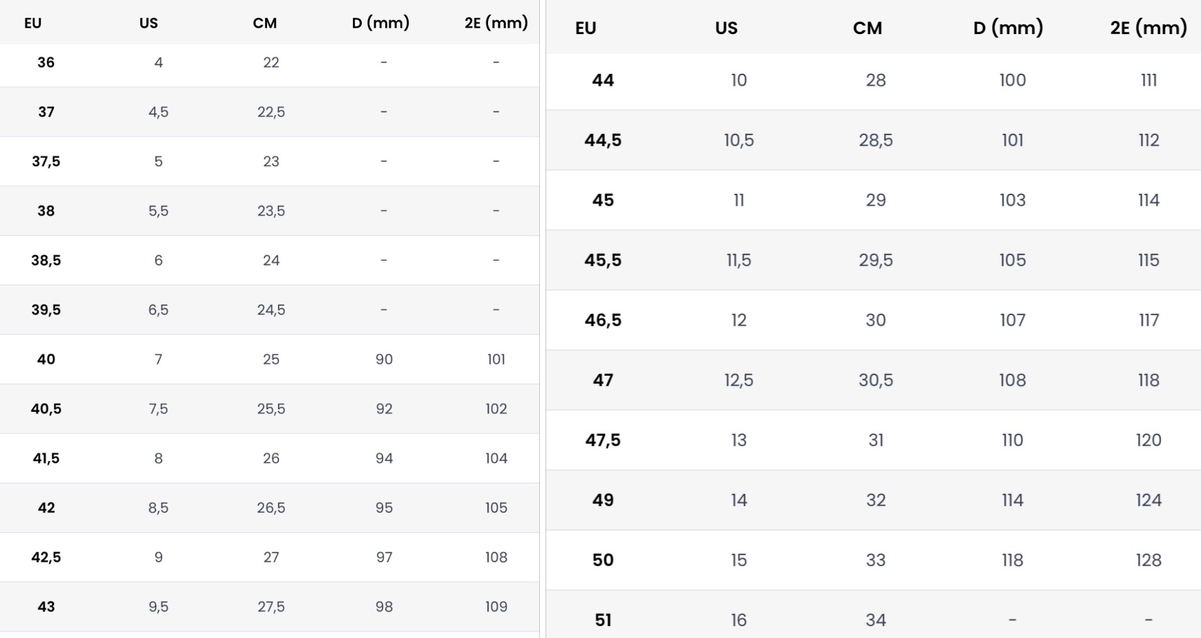Select the US size 10,5 cell
Image resolution: width=1201 pixels, height=638 pixels.
pyautogui.click(x=739, y=140)
